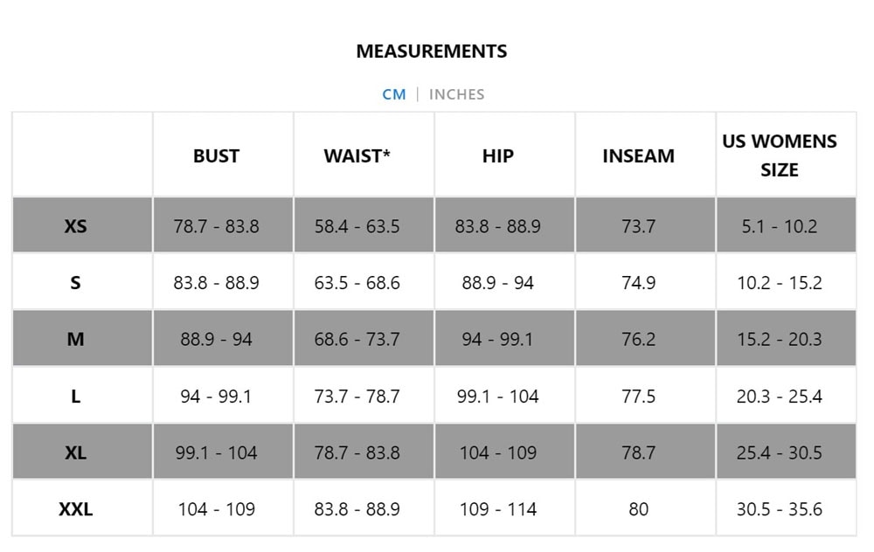874x552 pixels.
Task: Click S inseam value 74.9
Action: coord(638,283)
